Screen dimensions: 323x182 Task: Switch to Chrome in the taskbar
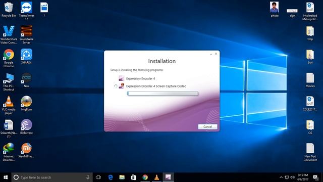(145, 177)
